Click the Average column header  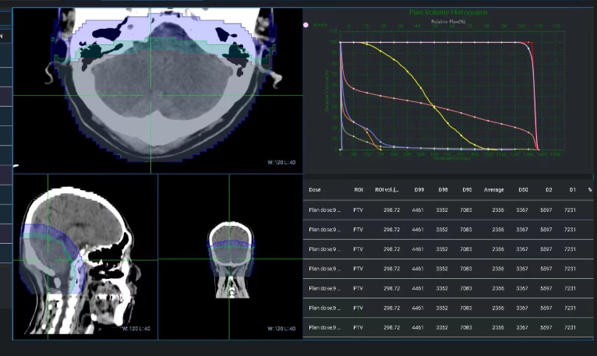pyautogui.click(x=493, y=189)
